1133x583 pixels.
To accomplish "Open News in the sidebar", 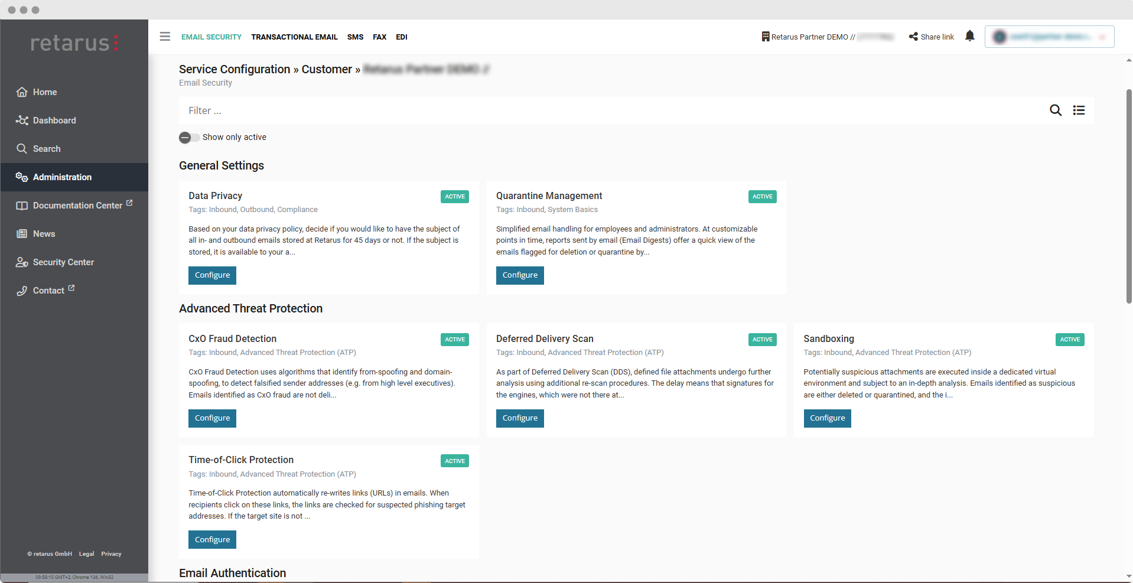I will (x=74, y=234).
